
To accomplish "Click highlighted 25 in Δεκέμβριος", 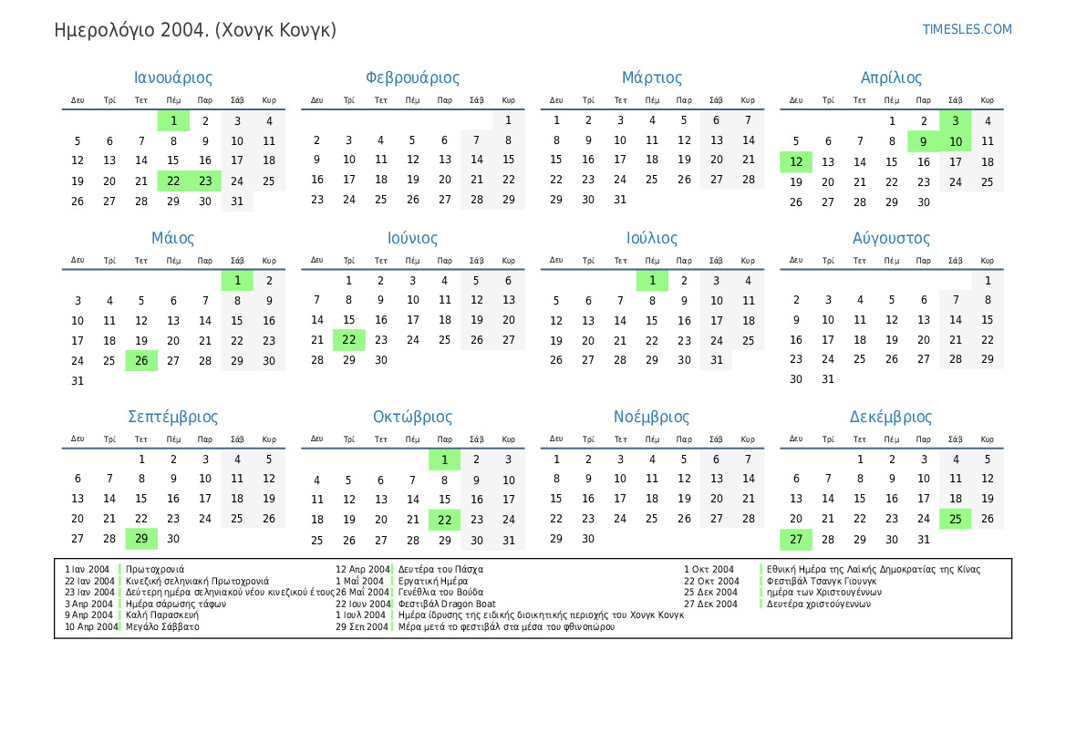I will coord(955,520).
